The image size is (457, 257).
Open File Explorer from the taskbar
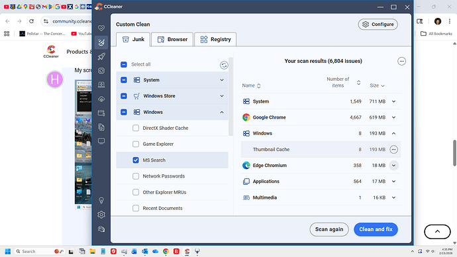tap(93, 251)
